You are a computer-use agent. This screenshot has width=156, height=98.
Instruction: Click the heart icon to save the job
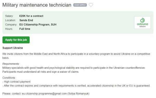click(91, 5)
